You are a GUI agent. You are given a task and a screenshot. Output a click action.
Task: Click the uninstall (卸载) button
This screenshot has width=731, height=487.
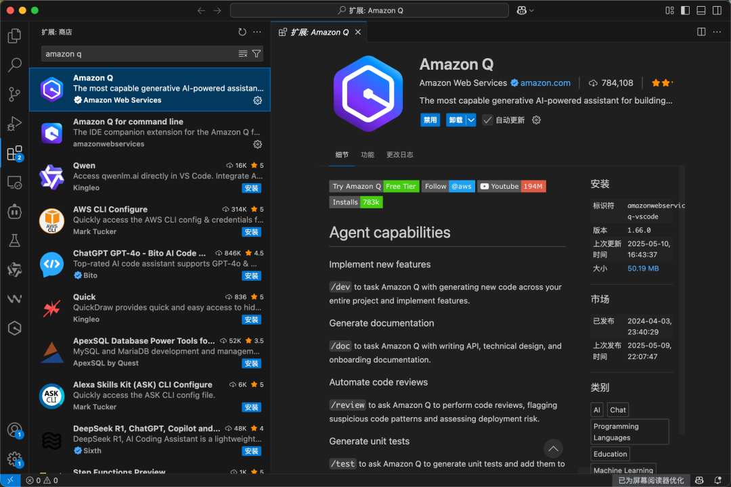[x=456, y=120]
